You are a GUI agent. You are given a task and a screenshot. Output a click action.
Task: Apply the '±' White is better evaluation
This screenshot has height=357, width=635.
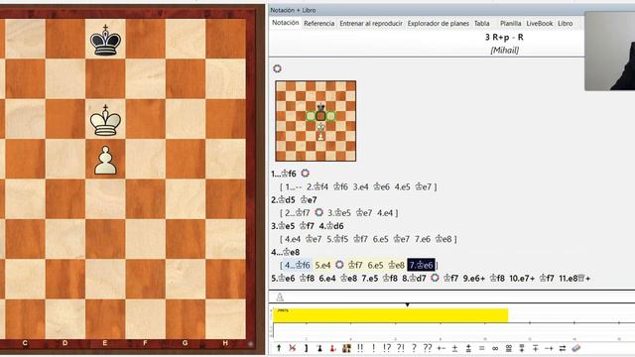(454, 348)
